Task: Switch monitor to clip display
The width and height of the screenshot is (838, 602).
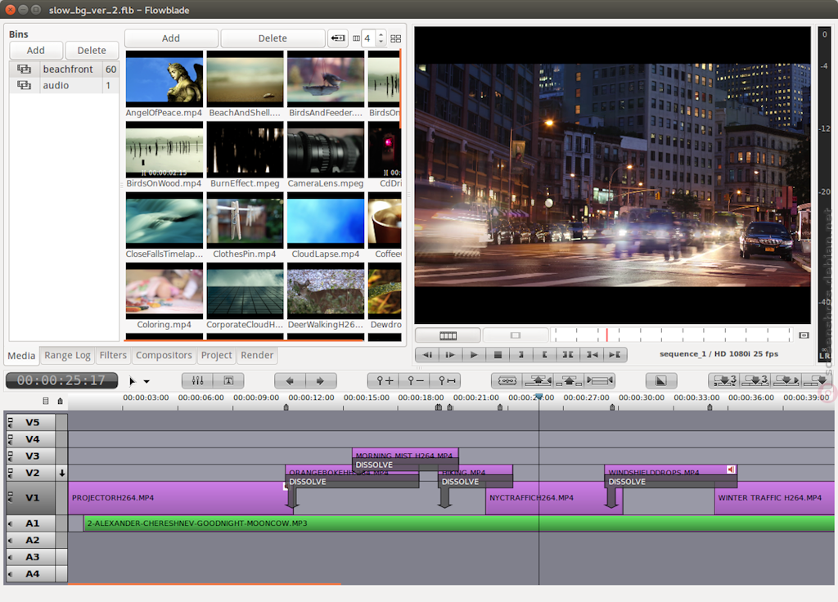Action: [516, 335]
